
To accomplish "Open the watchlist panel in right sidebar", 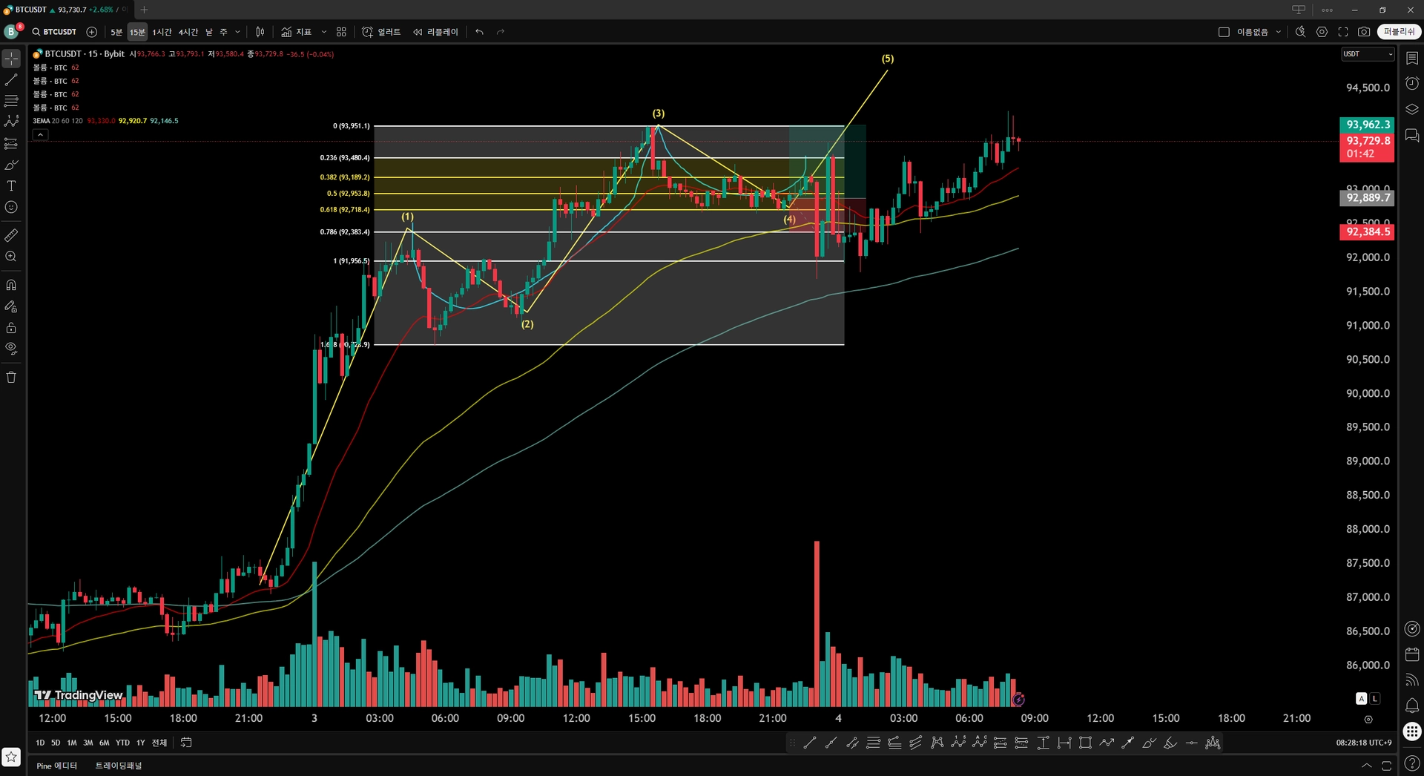I will pyautogui.click(x=1412, y=58).
